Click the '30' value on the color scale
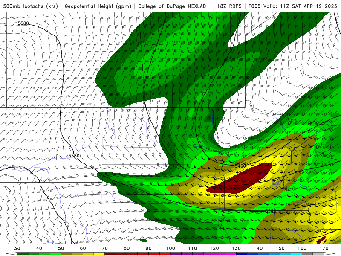The width and height of the screenshot is (341, 256). coord(17,248)
